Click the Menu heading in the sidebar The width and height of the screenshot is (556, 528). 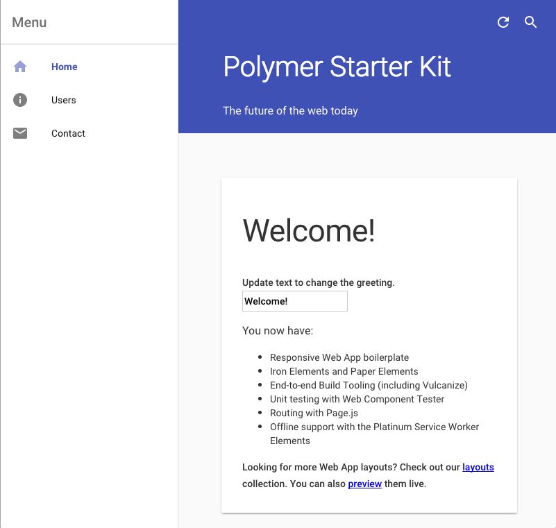pyautogui.click(x=29, y=22)
